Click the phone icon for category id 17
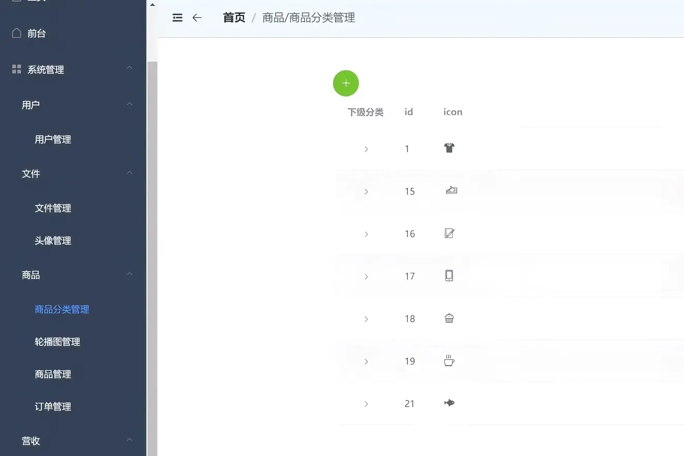Viewport: 684px width, 456px height. 449,275
